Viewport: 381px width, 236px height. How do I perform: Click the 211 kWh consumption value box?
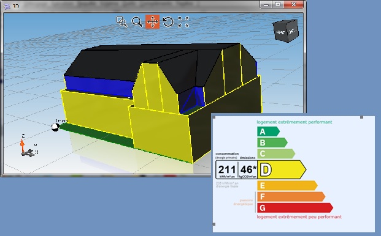pyautogui.click(x=227, y=170)
